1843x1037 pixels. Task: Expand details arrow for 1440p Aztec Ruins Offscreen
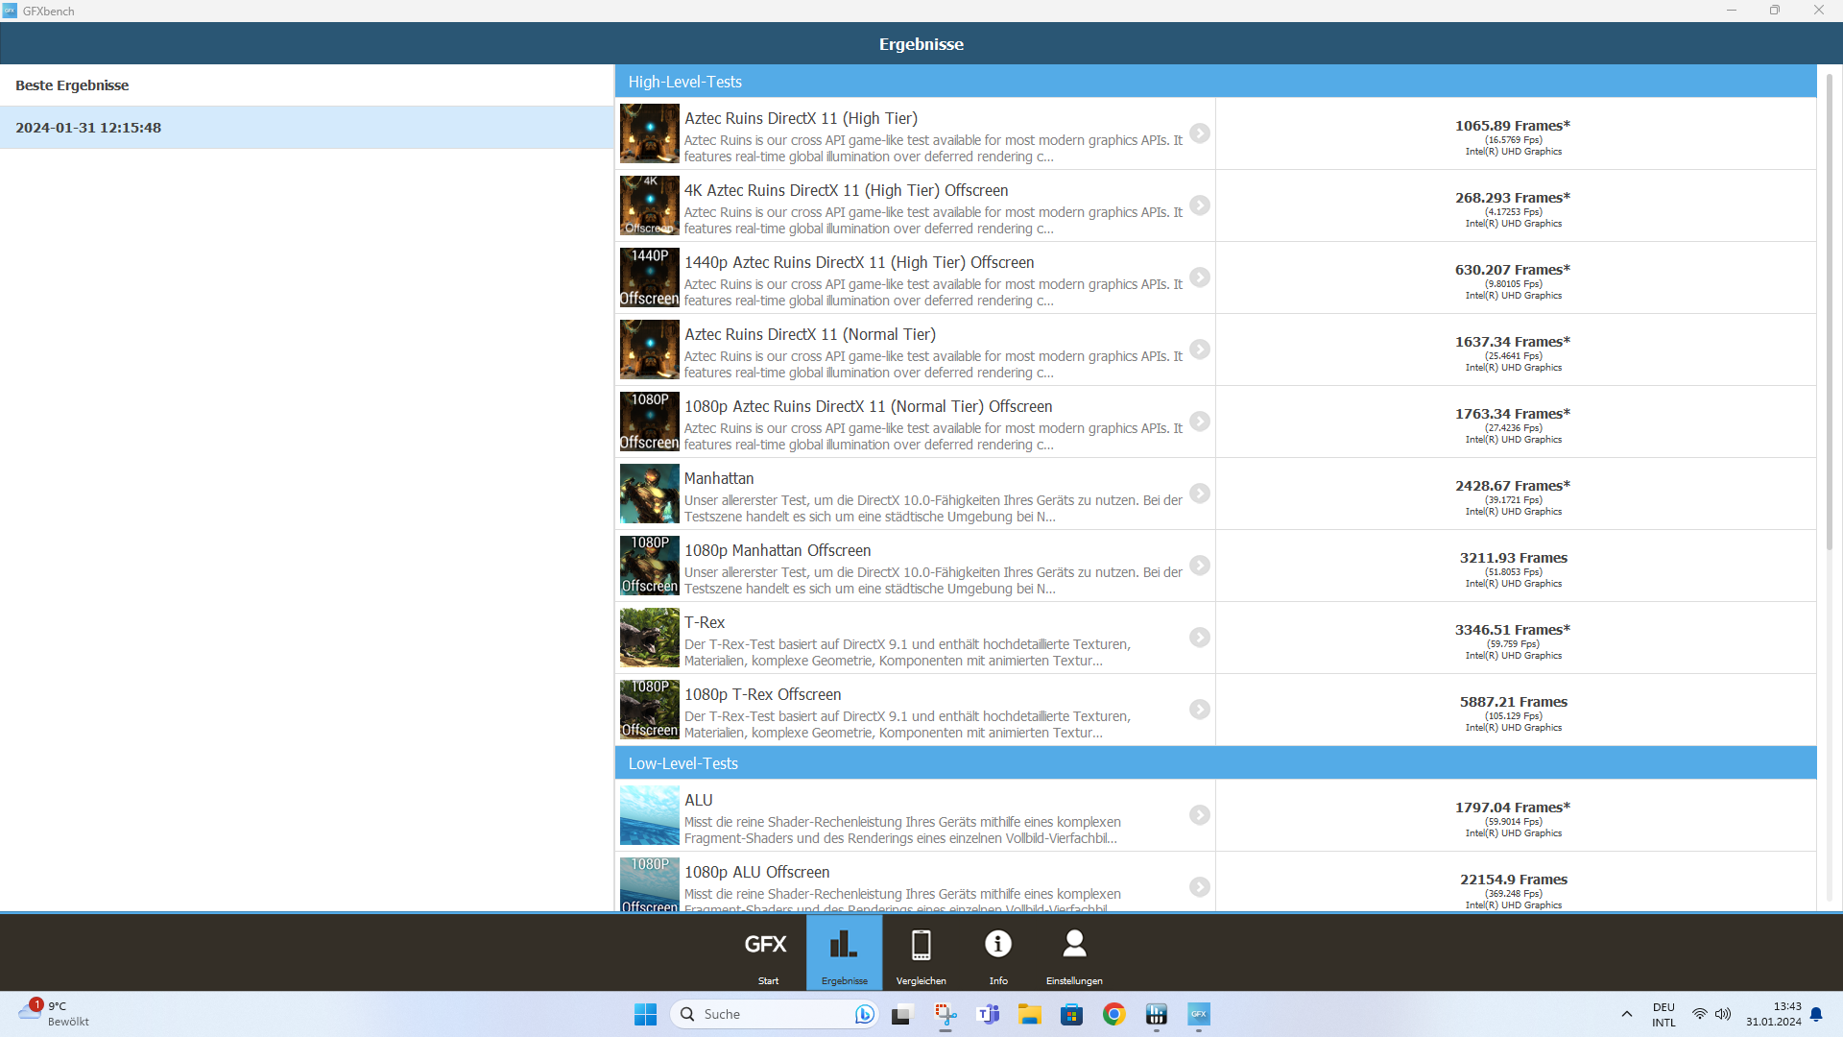tap(1200, 277)
